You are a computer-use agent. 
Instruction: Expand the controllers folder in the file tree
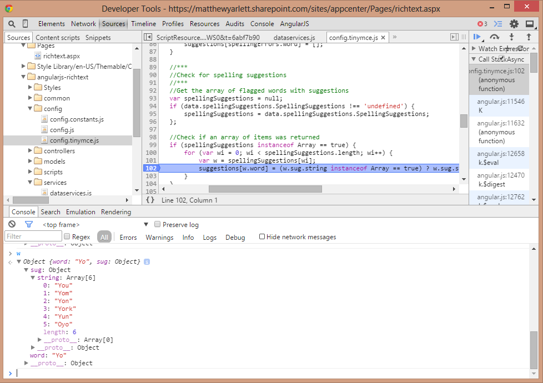tap(31, 151)
